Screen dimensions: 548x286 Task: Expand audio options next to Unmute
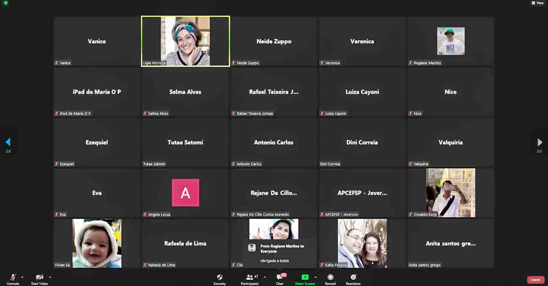[x=22, y=277]
